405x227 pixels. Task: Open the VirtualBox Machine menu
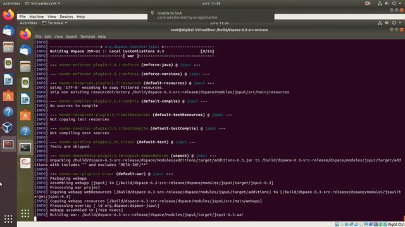point(37,16)
